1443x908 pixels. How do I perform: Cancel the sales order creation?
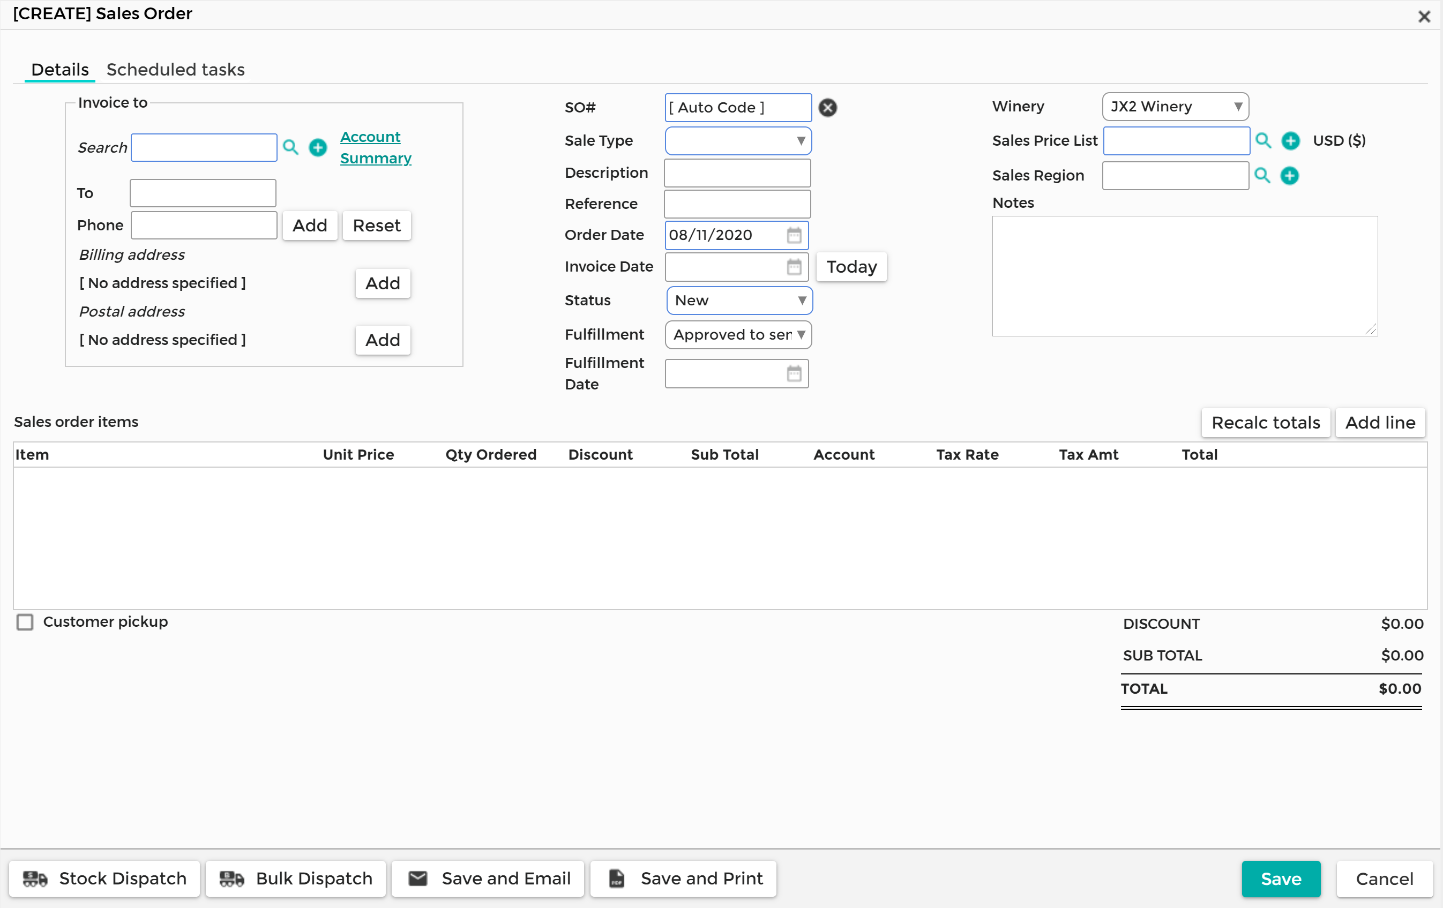1384,879
